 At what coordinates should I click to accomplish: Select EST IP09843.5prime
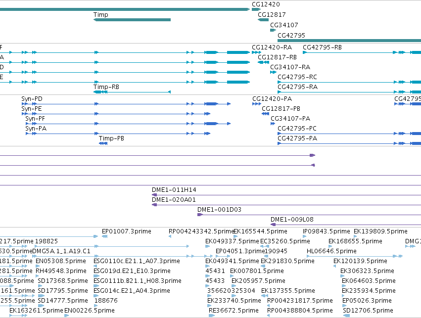(304, 236)
